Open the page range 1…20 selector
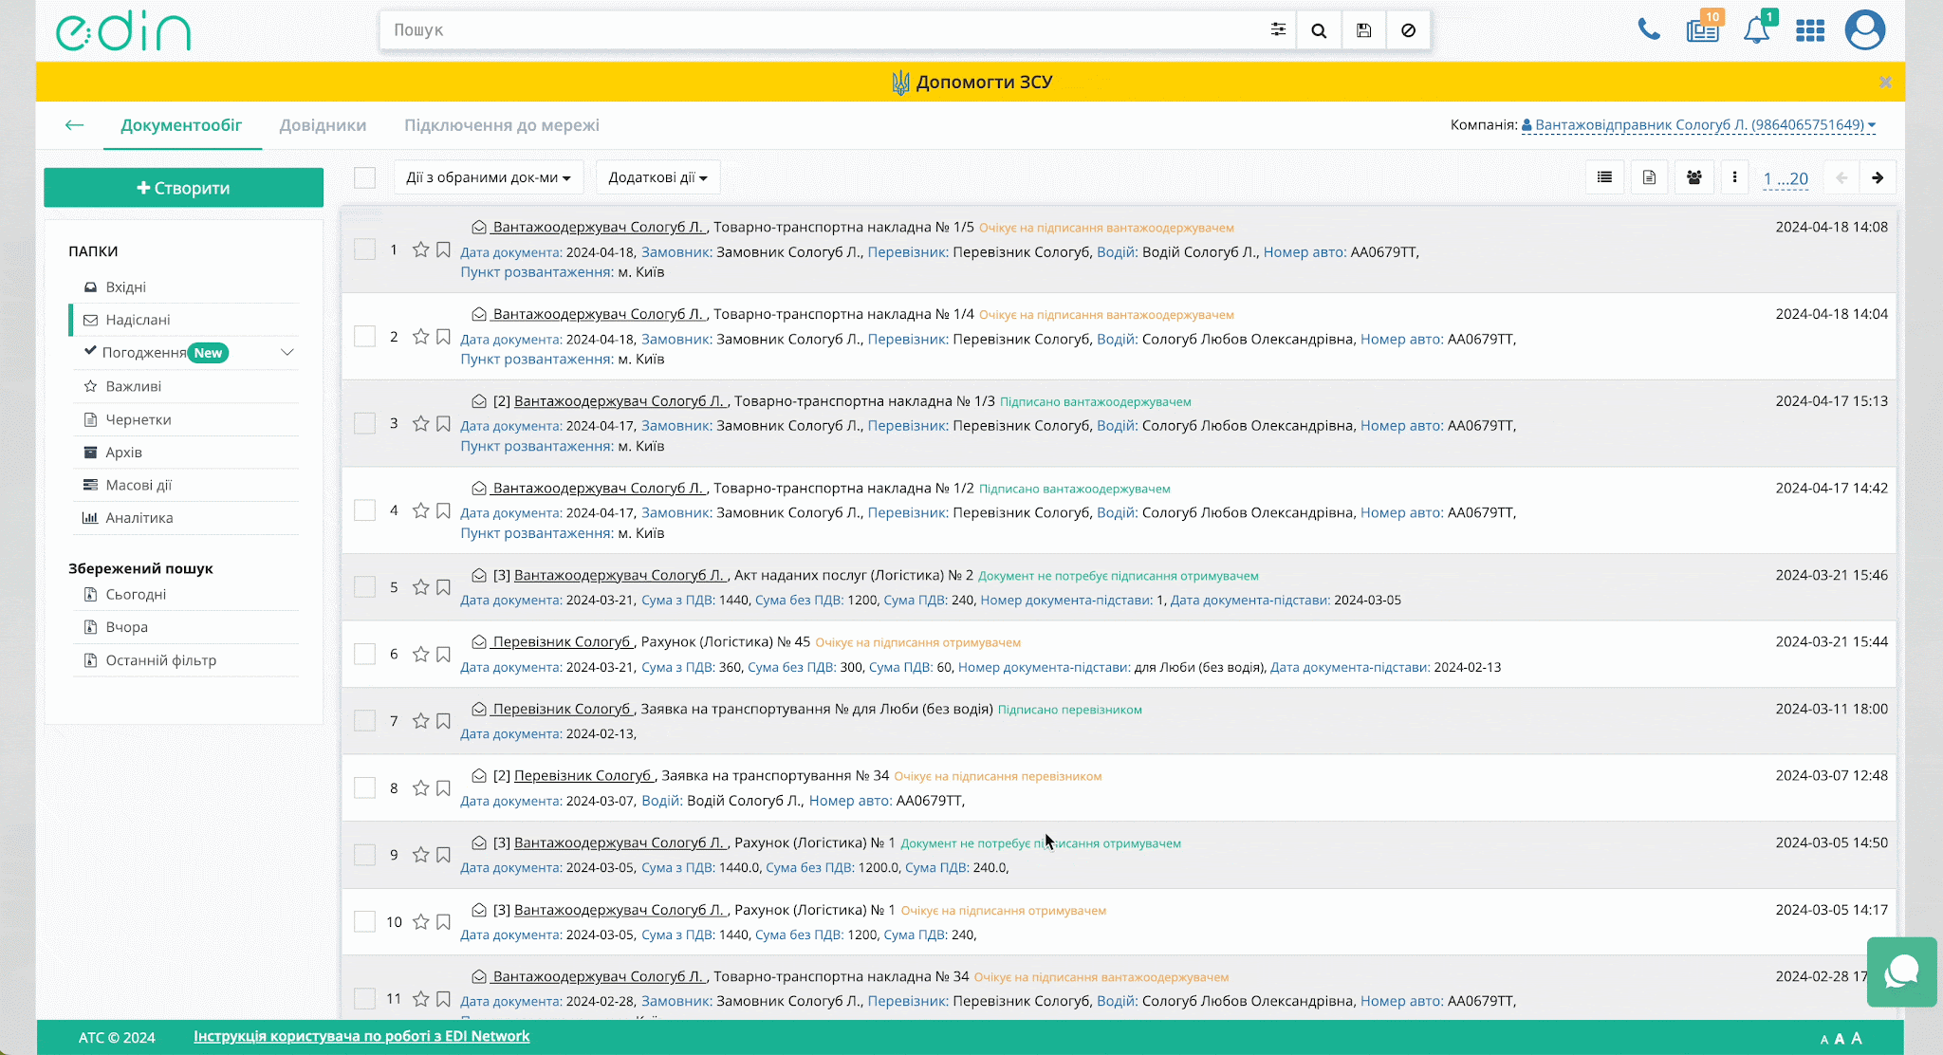This screenshot has height=1055, width=1943. [1786, 178]
